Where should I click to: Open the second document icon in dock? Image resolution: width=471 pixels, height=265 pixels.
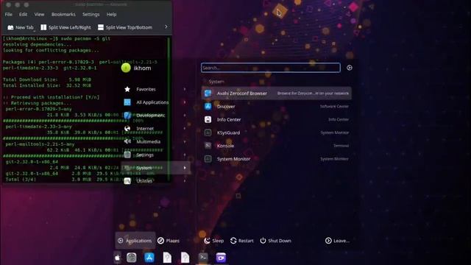(x=185, y=258)
